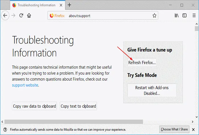Toggle the sidebar view icon
Image resolution: width=199 pixels, height=135 pixels.
click(x=185, y=16)
